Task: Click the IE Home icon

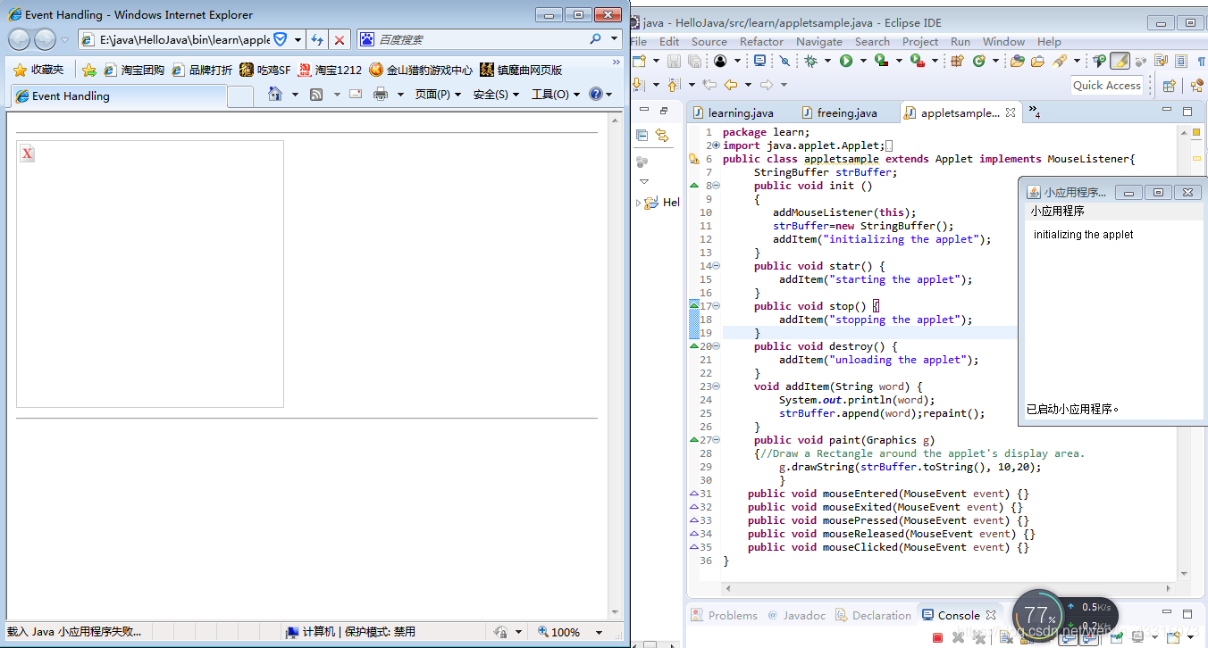Action: point(275,95)
